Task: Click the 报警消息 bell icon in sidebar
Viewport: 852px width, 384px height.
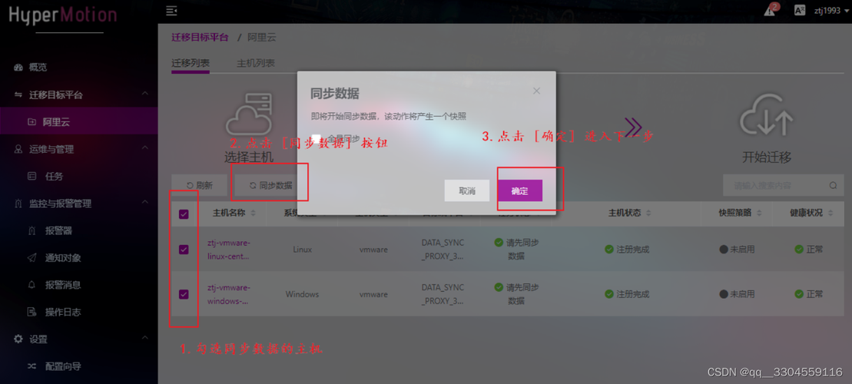Action: [32, 285]
